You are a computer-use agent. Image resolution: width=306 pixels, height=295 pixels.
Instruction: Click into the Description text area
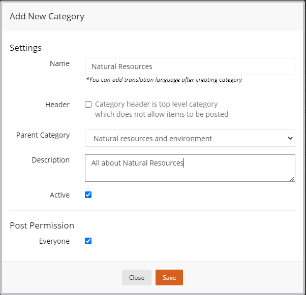[x=190, y=168]
